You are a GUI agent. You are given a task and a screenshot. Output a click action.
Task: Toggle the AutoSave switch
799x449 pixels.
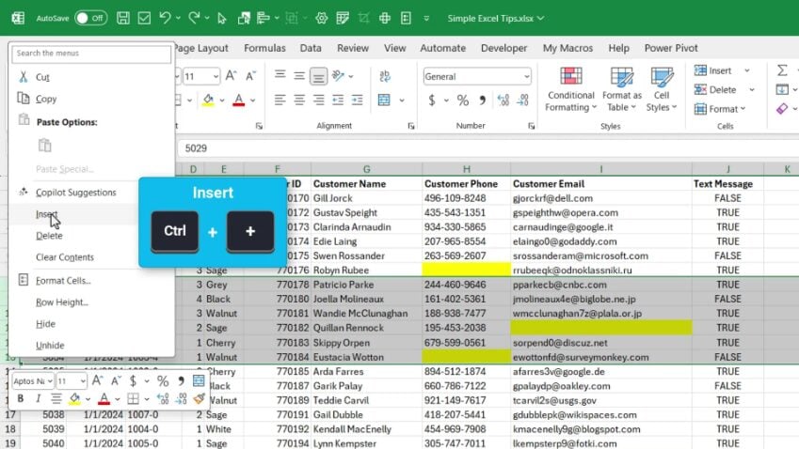[x=90, y=18]
